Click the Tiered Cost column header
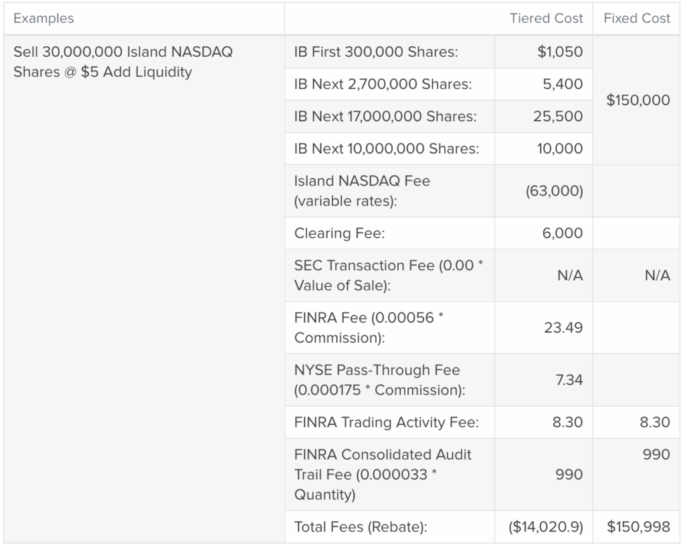Viewport: 685px width, 544px height. click(546, 19)
